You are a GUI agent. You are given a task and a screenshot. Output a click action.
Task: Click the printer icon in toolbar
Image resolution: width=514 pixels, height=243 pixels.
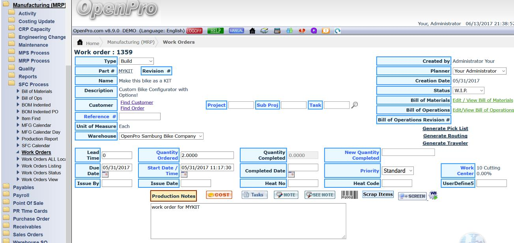click(263, 31)
